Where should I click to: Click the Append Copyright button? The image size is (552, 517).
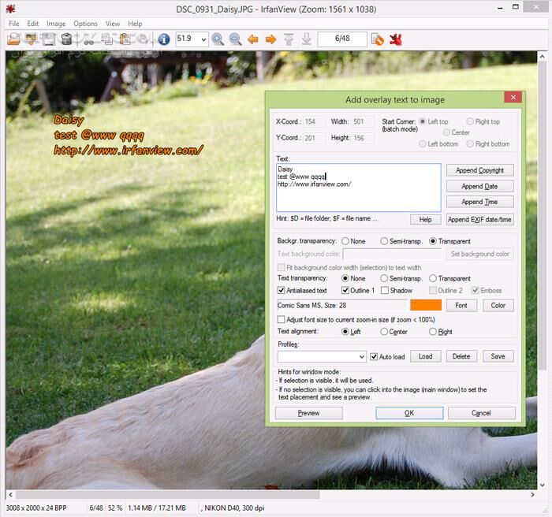[481, 170]
